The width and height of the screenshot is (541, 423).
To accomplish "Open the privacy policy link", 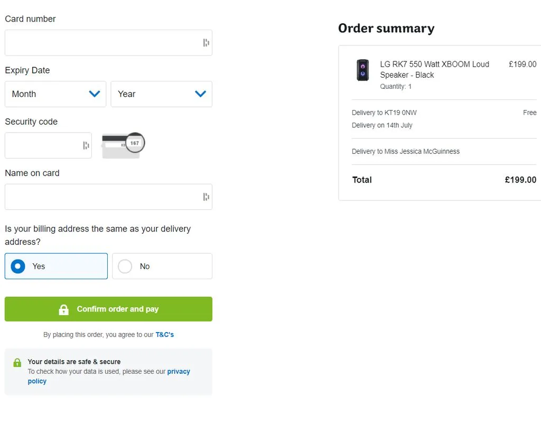I will tap(179, 372).
